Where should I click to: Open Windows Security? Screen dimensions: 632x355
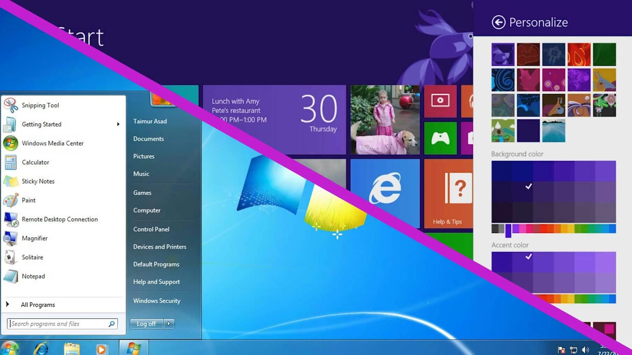157,301
